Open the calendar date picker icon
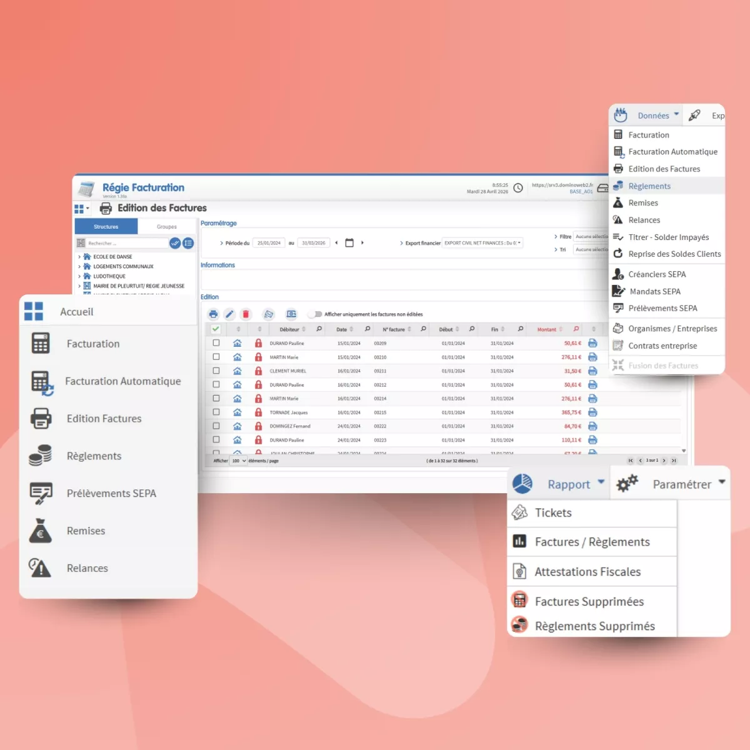This screenshot has height=750, width=750. coord(349,243)
